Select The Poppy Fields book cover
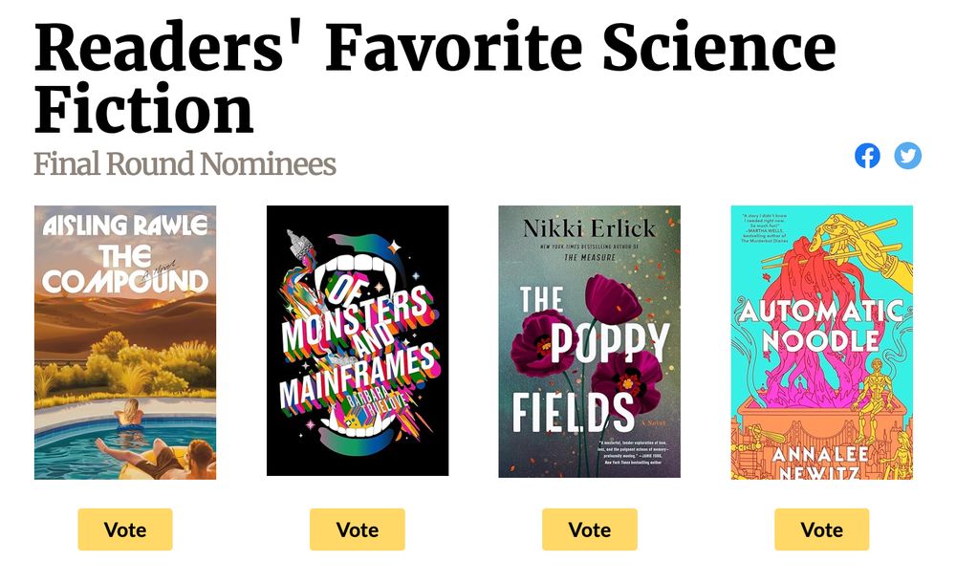The image size is (956, 583). click(x=590, y=341)
